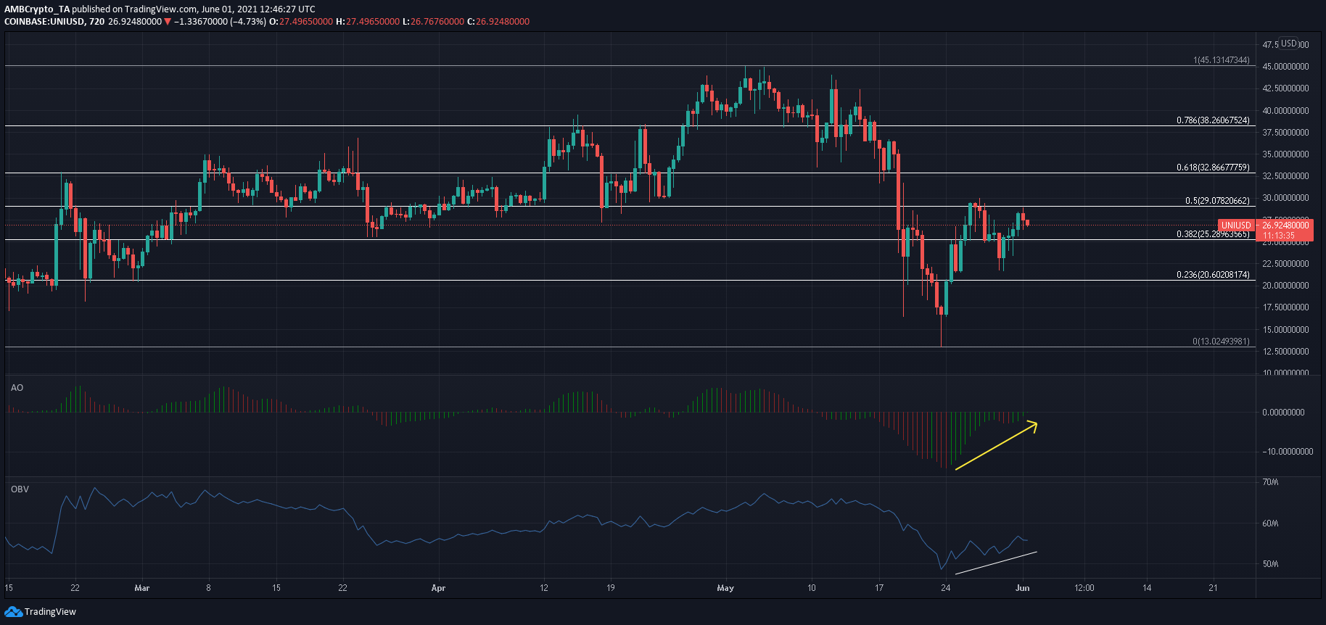
Task: Click the OBV axis 70M value
Action: point(1270,482)
